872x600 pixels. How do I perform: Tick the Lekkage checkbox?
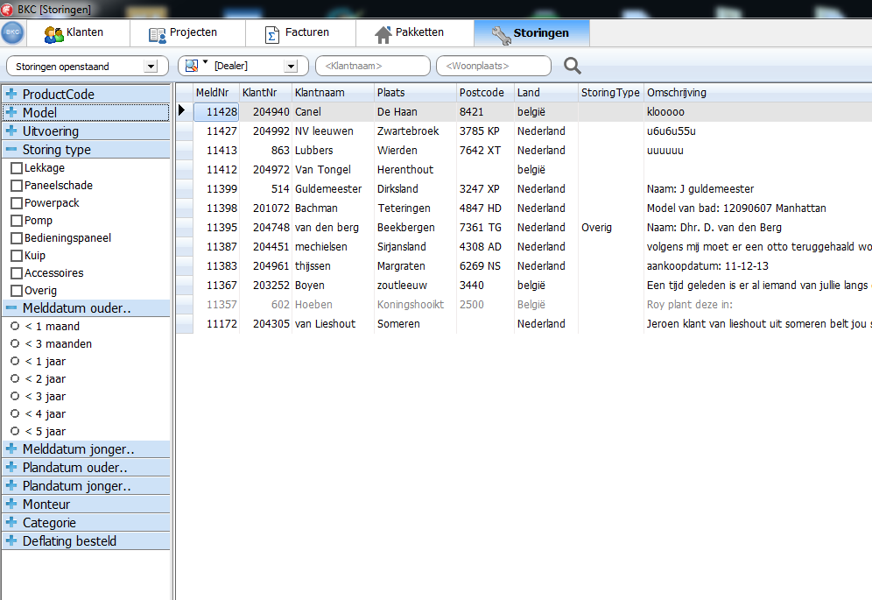[16, 168]
